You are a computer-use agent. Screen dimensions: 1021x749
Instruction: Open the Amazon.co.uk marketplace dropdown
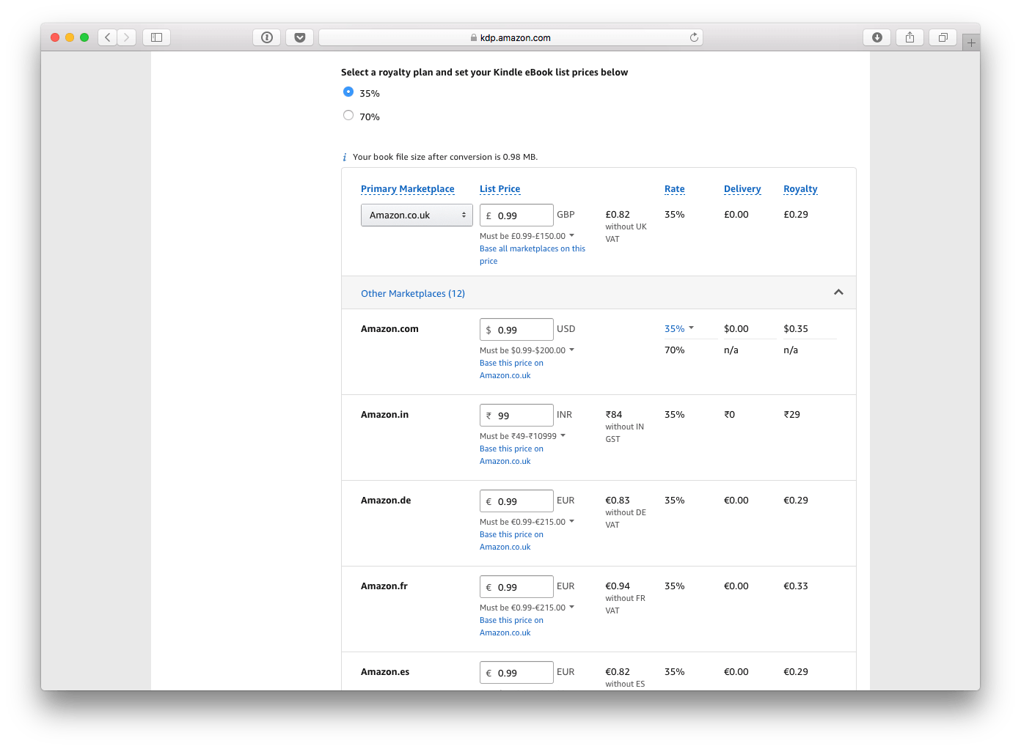417,215
